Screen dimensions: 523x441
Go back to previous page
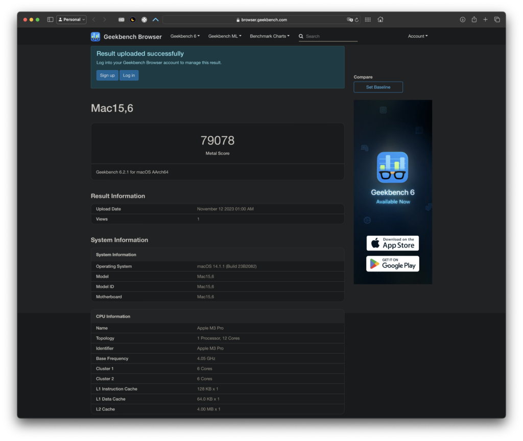pyautogui.click(x=93, y=19)
